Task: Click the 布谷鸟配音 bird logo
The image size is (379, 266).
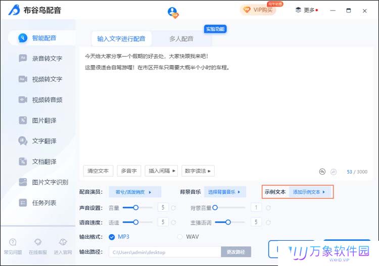Action: pos(14,10)
